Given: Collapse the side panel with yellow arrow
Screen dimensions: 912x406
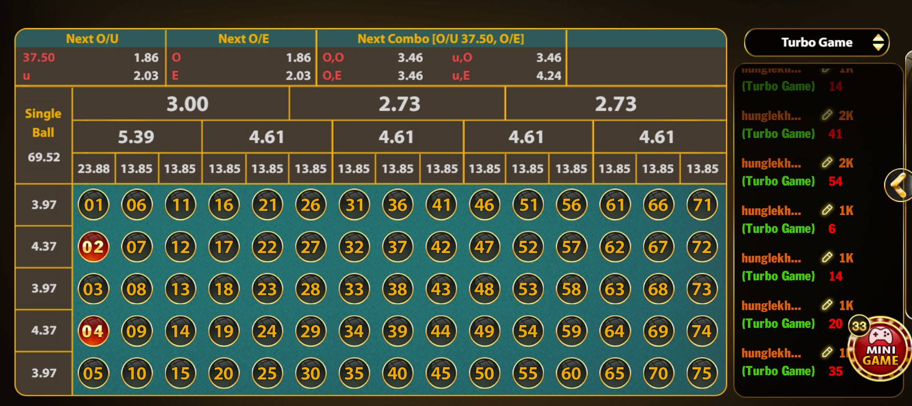Looking at the screenshot, I should [x=898, y=185].
